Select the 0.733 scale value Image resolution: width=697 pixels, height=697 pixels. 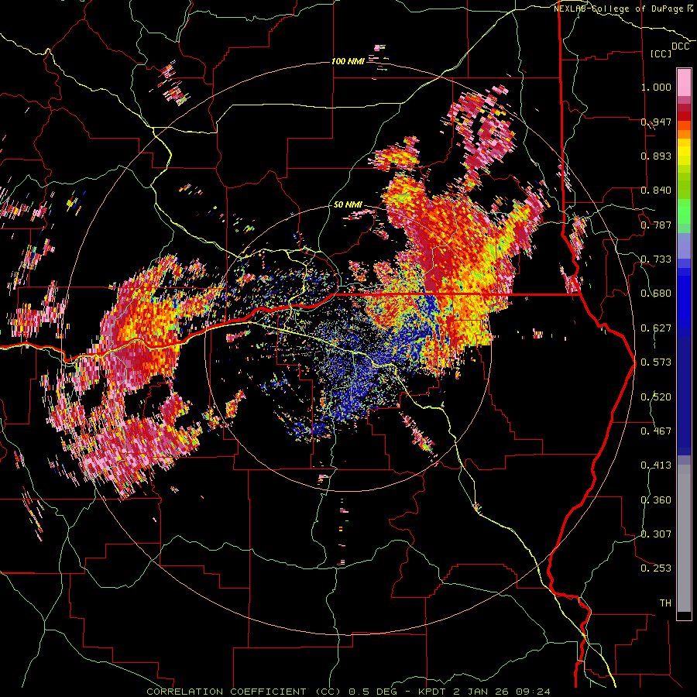[656, 259]
